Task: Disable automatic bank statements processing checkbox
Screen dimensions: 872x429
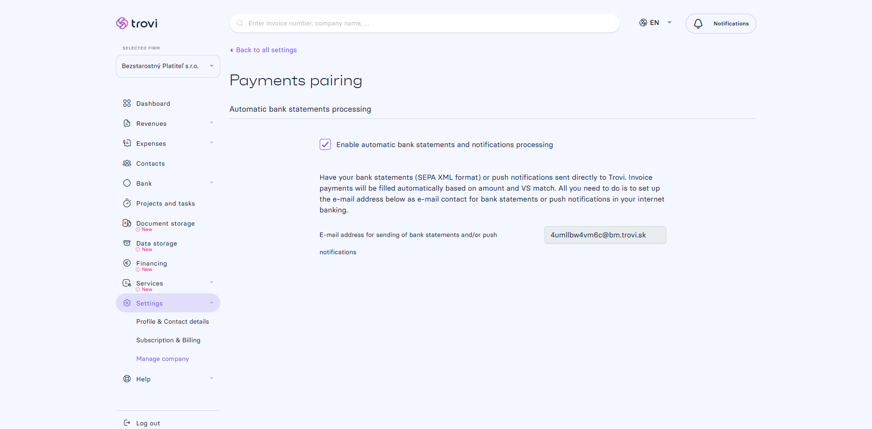Action: (325, 144)
